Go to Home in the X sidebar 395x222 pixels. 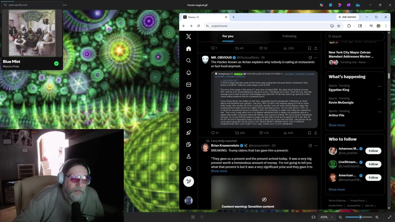[189, 49]
